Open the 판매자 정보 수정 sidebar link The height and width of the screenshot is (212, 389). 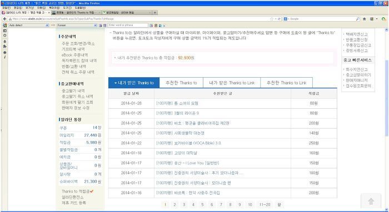click(x=76, y=108)
